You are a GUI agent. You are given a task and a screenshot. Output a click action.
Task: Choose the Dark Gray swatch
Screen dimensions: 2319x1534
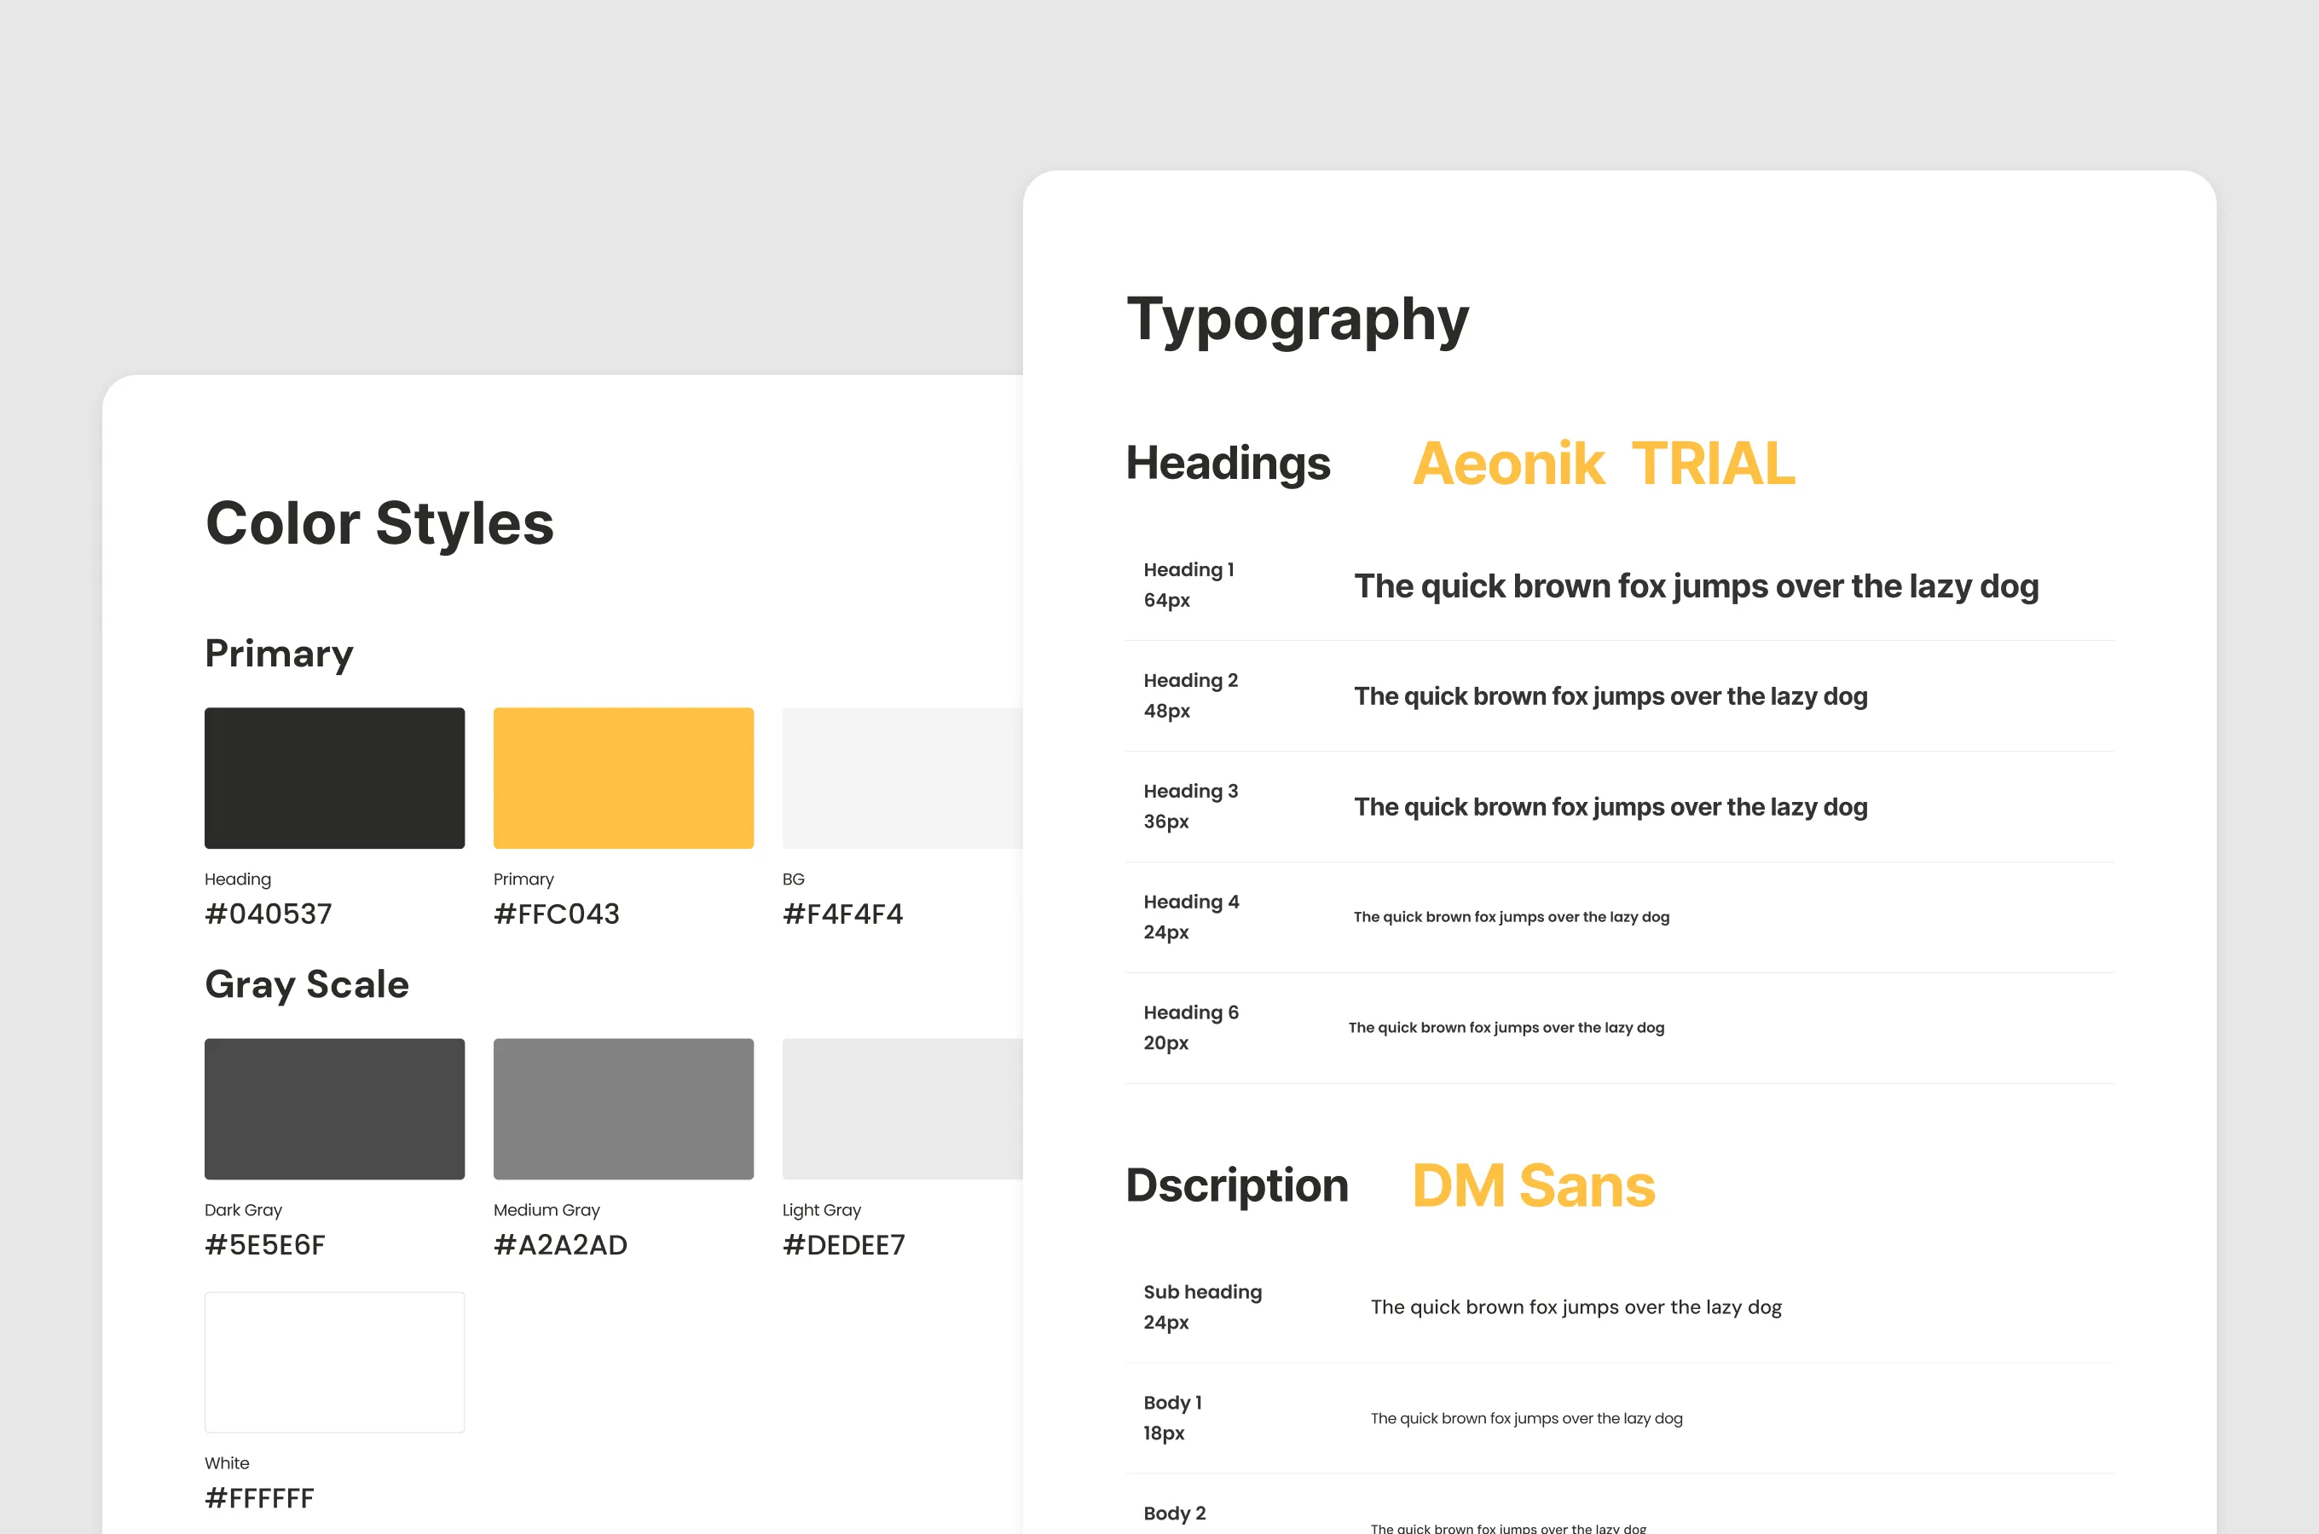click(335, 1109)
